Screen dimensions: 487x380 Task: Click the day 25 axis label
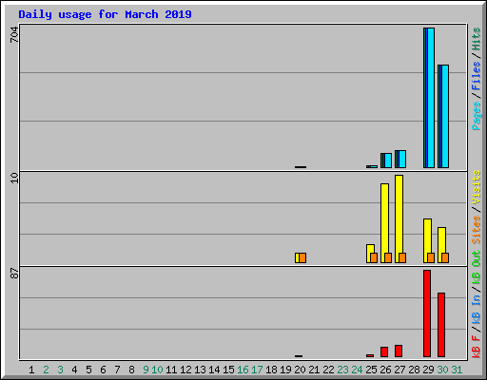[371, 370]
